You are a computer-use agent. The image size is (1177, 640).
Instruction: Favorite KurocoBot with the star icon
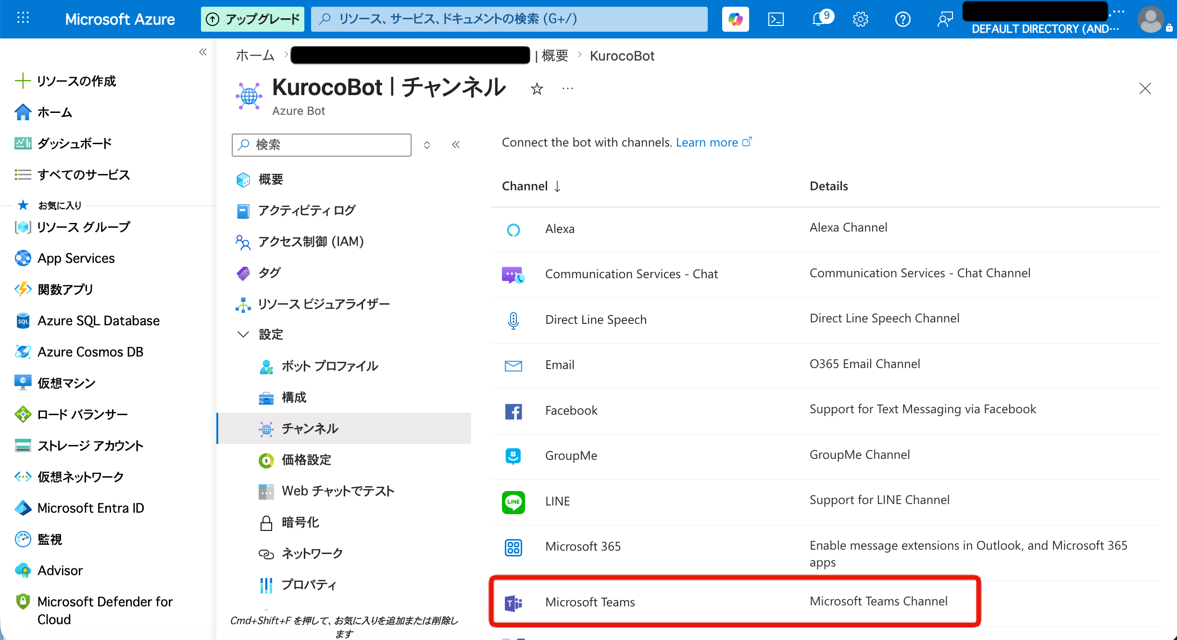tap(537, 89)
